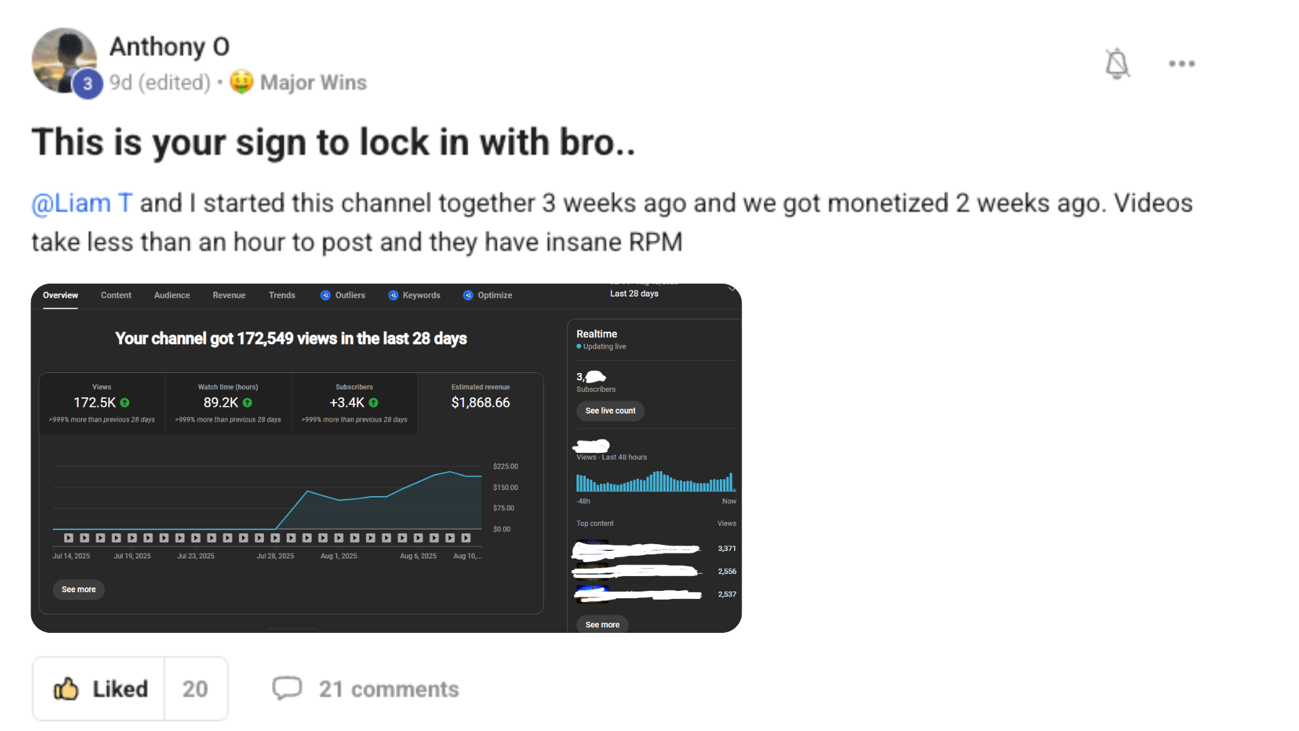The height and width of the screenshot is (731, 1299).
Task: Click the comment bubble icon
Action: point(287,688)
